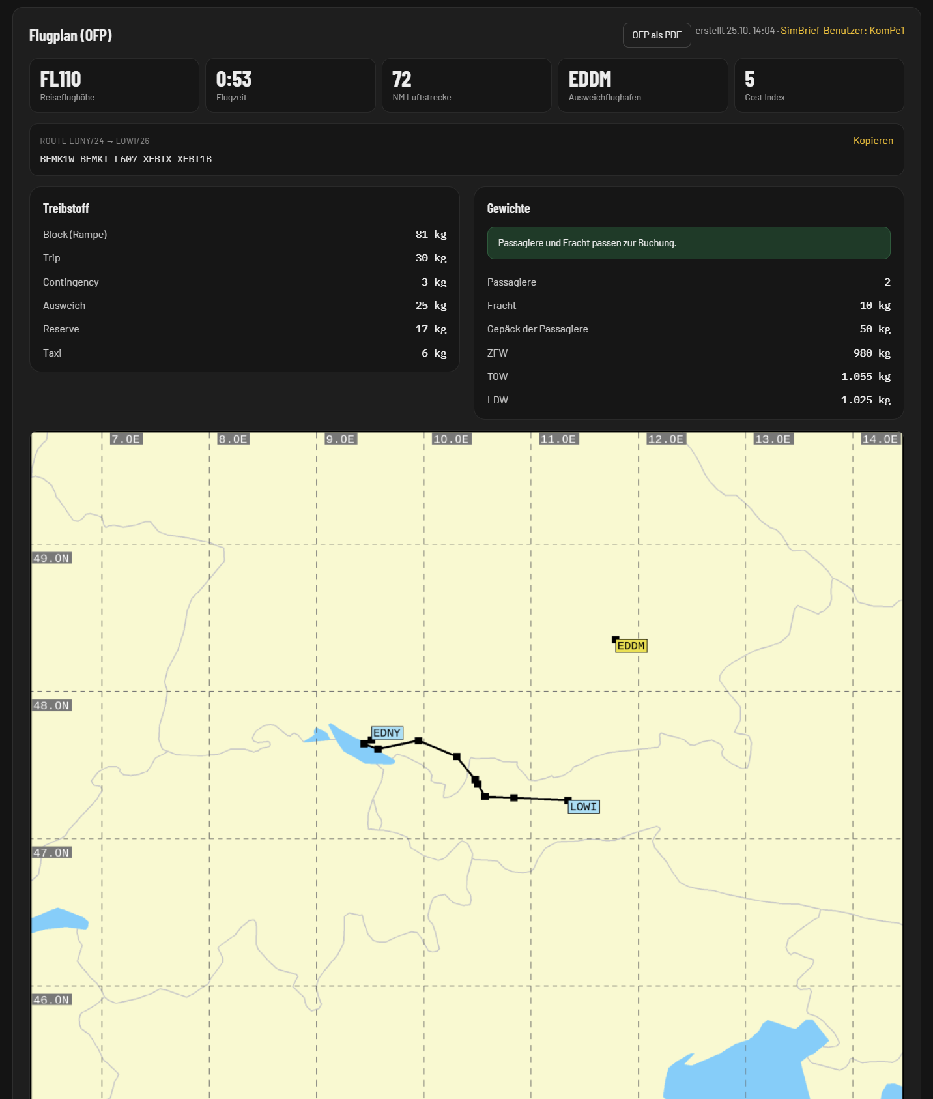Image resolution: width=933 pixels, height=1099 pixels.
Task: Click the EDDM Ausweichflughafen card
Action: [x=643, y=85]
